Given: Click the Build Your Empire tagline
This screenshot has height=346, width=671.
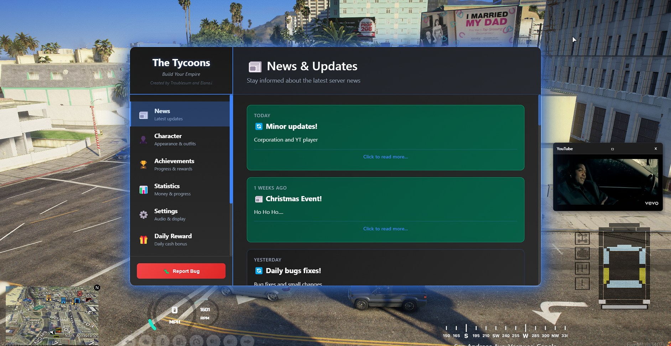Looking at the screenshot, I should click(x=181, y=74).
